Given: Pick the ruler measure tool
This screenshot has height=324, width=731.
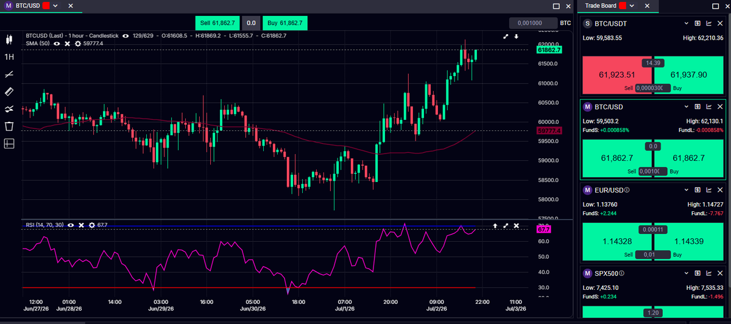Looking at the screenshot, I should [x=9, y=91].
